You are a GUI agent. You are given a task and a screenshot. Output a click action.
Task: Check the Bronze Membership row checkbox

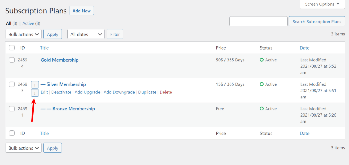12,109
